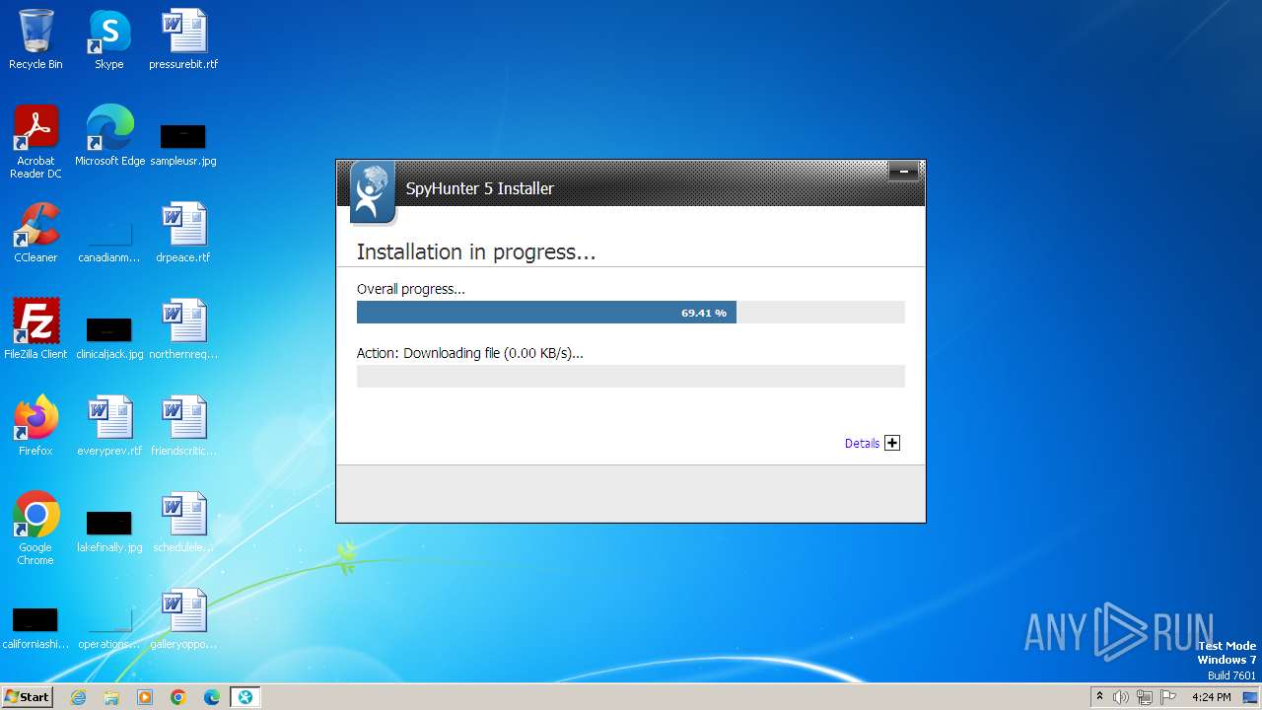Select Firefox desktop shortcut

click(35, 427)
